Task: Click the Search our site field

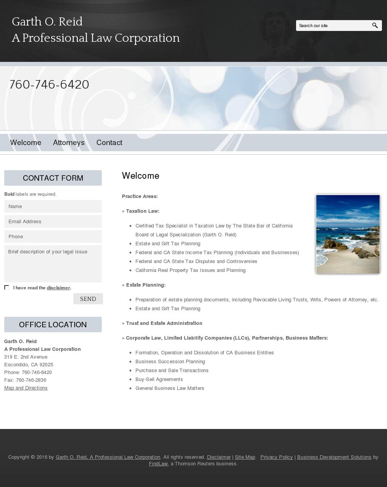Action: [333, 26]
